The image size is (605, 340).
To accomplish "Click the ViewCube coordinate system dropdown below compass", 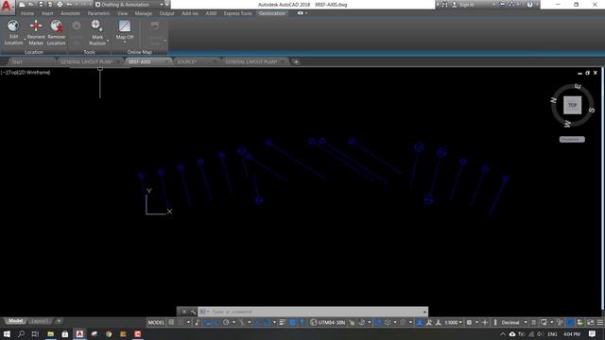I will [572, 139].
